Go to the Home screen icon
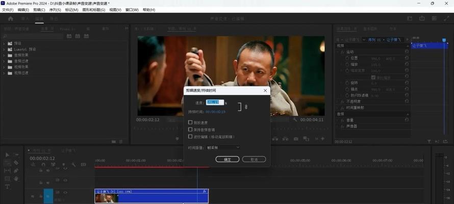 point(11,18)
